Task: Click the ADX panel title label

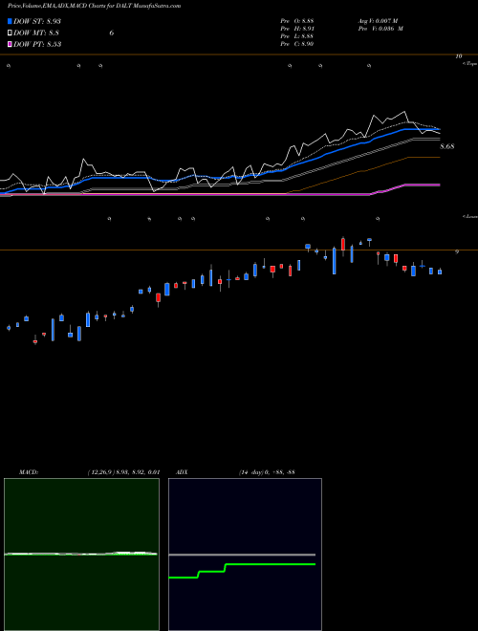Action: pos(182,472)
